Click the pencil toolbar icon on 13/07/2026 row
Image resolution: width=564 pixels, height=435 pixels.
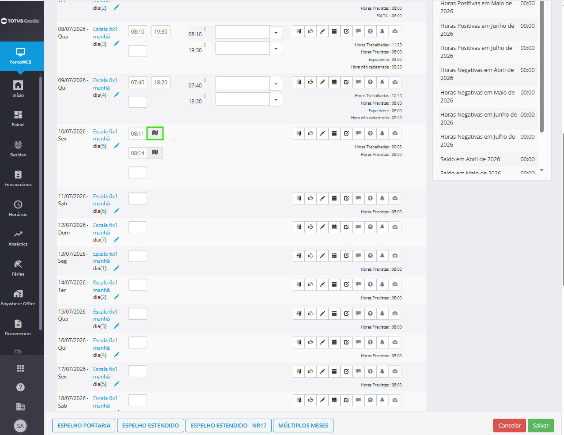click(323, 256)
